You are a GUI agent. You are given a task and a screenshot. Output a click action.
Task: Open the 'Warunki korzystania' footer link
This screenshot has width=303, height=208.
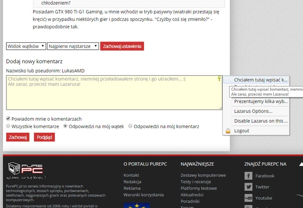click(x=143, y=195)
